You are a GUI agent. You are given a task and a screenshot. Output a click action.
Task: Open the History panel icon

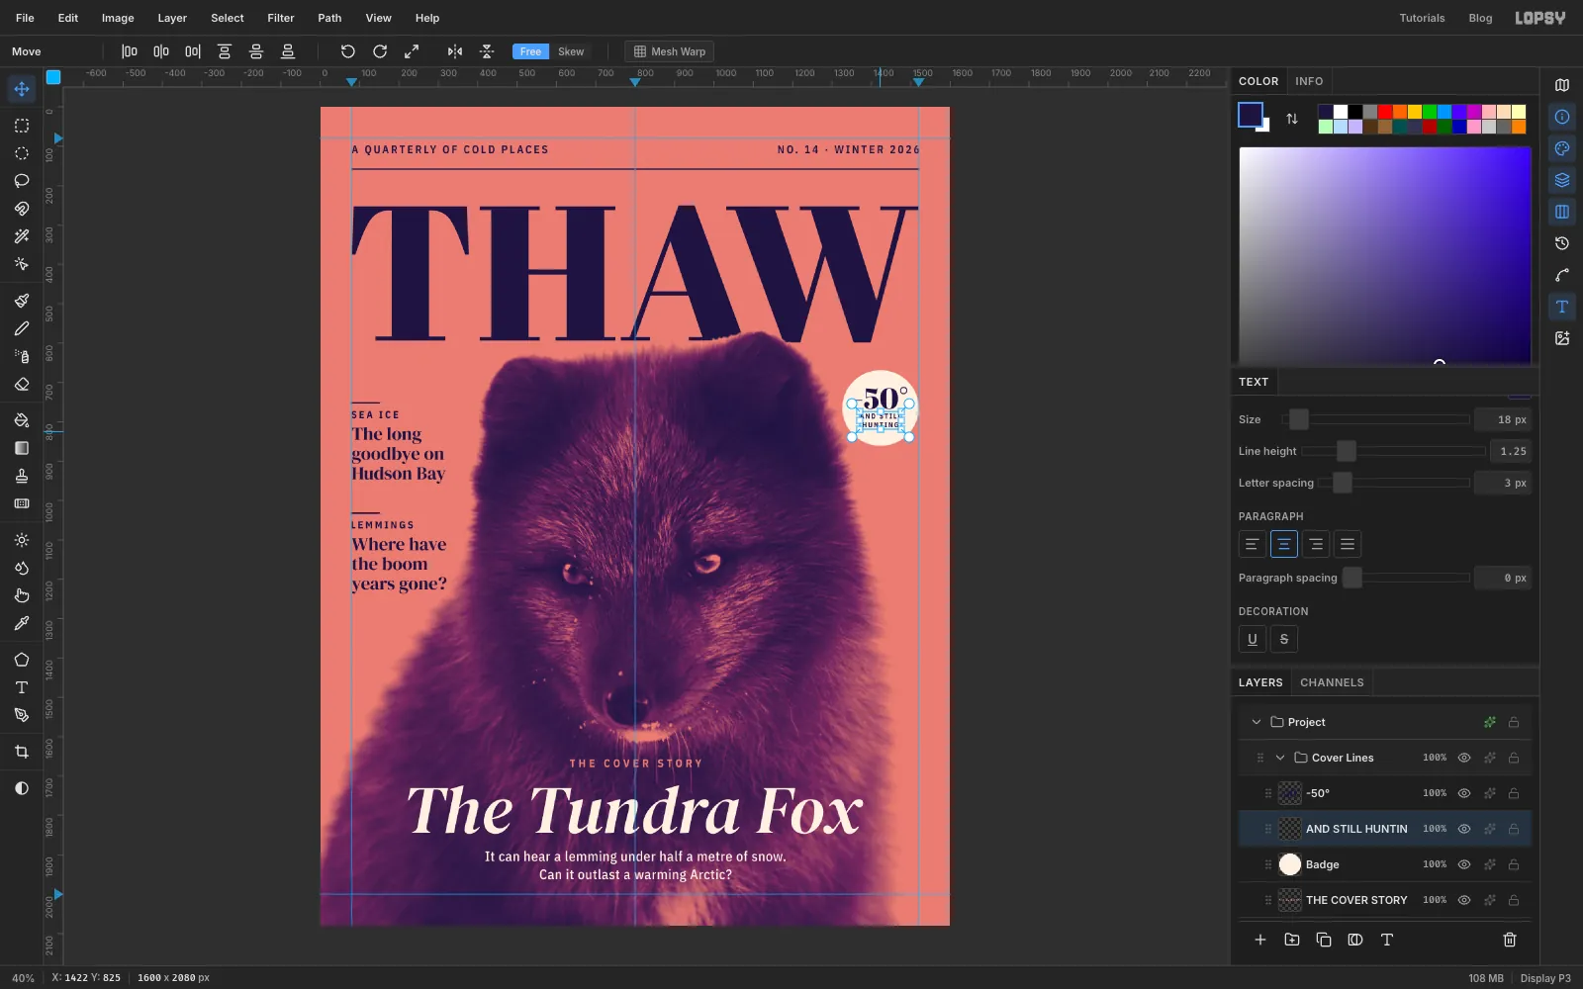click(1562, 243)
